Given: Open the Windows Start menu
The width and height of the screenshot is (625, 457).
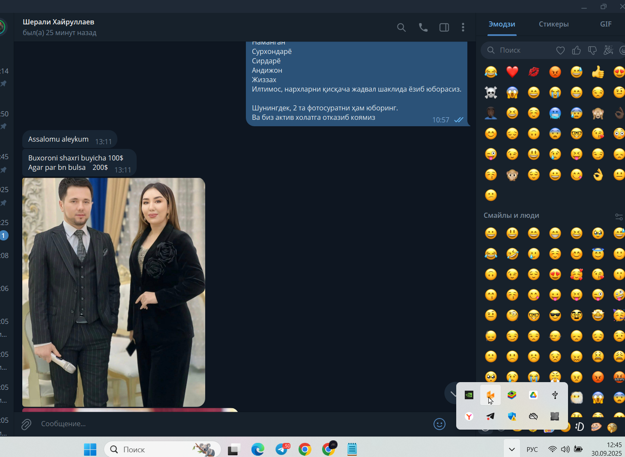Looking at the screenshot, I should coord(90,449).
